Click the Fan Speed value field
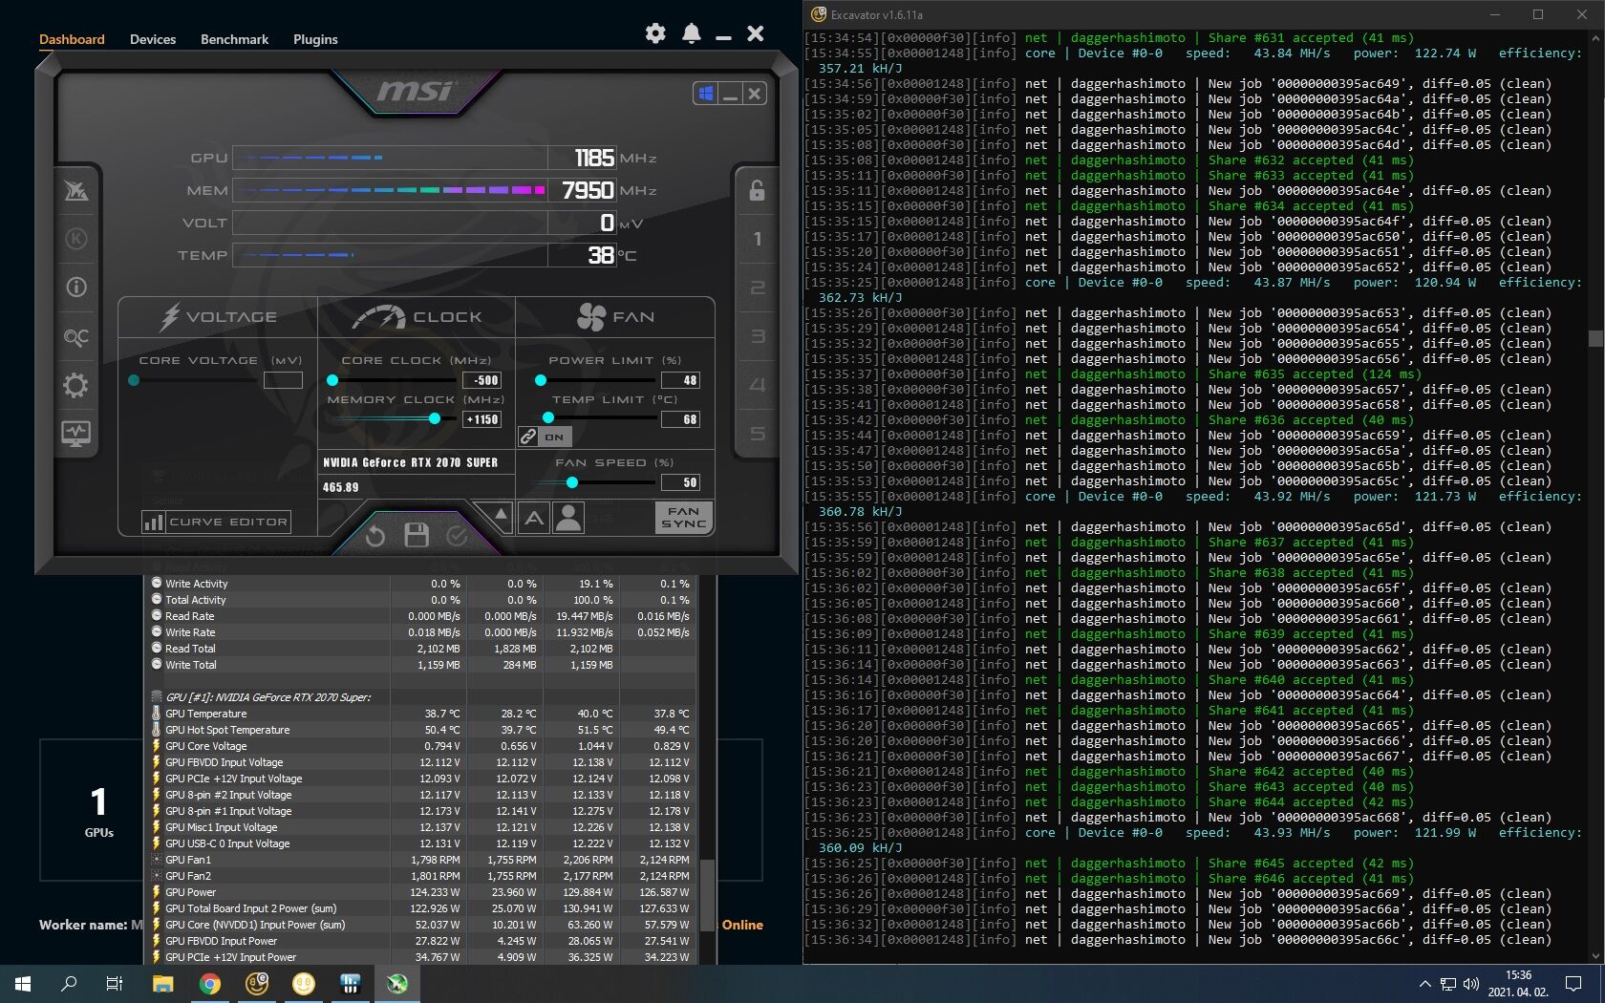 pos(680,482)
